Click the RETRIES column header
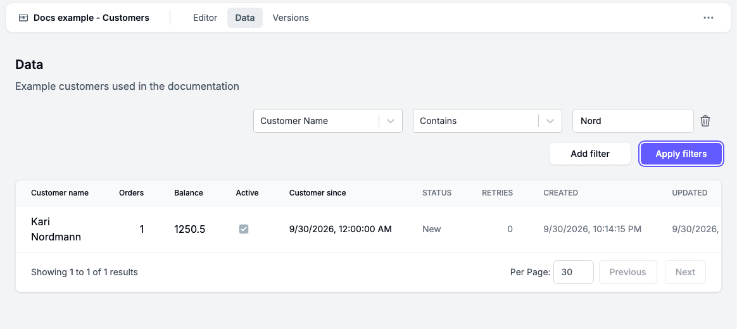 pos(497,193)
